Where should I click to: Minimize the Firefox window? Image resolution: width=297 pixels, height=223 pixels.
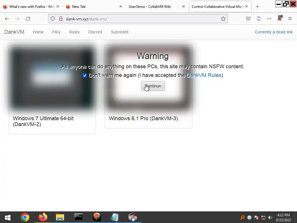[278, 4]
